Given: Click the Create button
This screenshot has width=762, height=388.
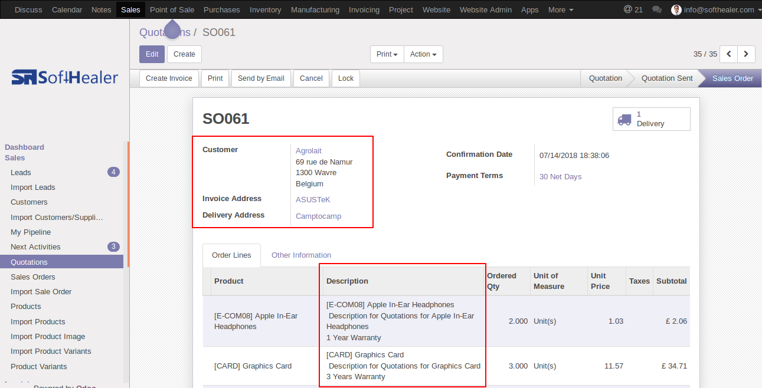Looking at the screenshot, I should (184, 54).
